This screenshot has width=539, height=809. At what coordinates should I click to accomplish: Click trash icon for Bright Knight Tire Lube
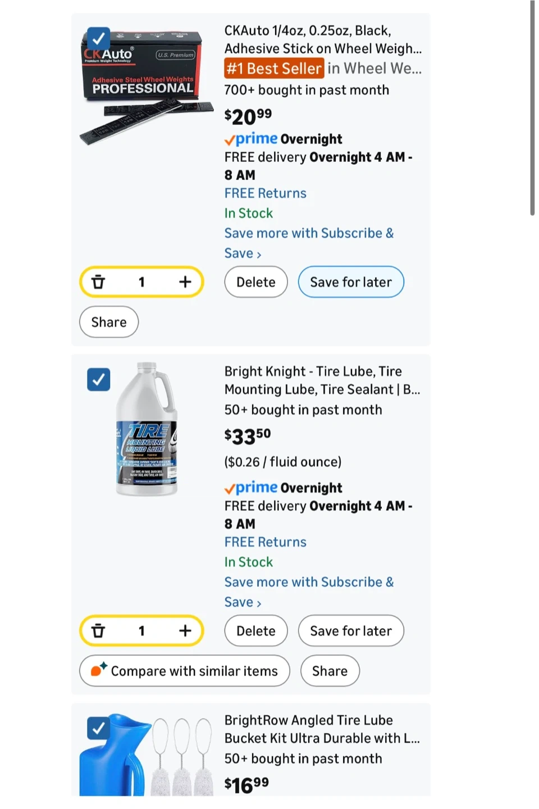coord(98,631)
